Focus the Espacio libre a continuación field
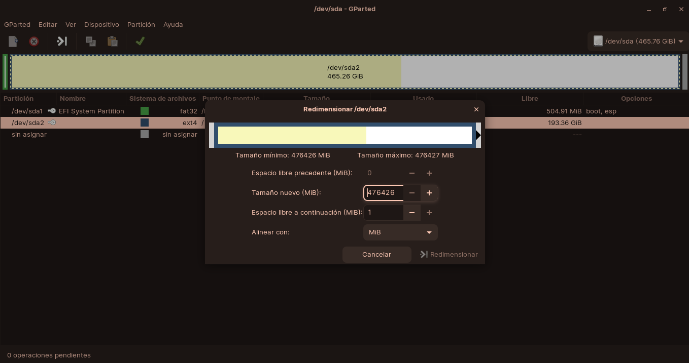Image resolution: width=689 pixels, height=363 pixels. click(x=384, y=213)
